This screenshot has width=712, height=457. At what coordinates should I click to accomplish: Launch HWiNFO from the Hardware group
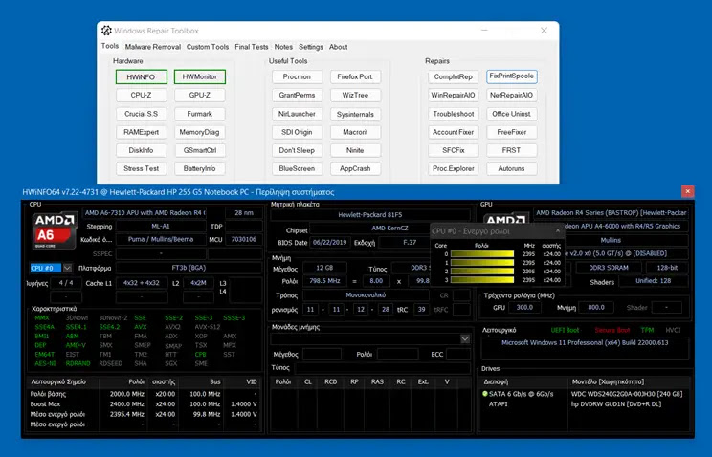pyautogui.click(x=142, y=76)
